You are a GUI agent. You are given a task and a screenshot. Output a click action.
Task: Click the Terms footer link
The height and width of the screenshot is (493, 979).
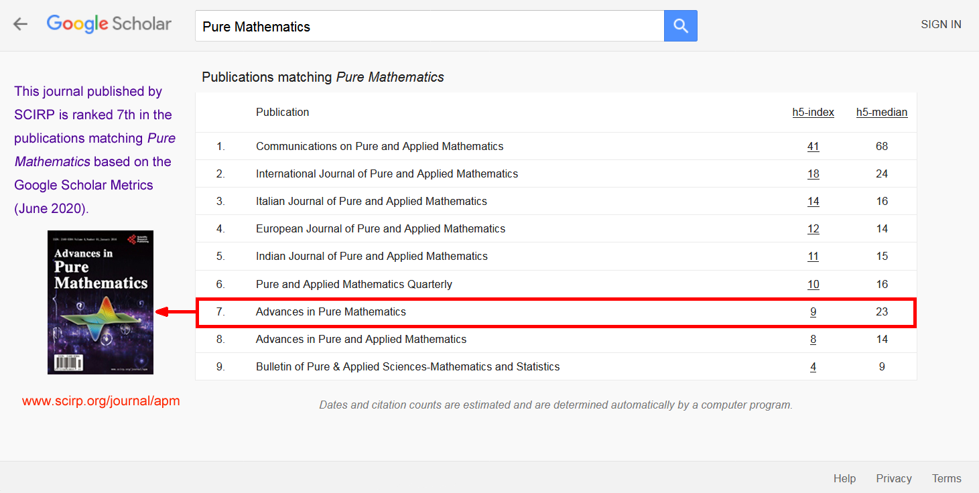tap(946, 478)
